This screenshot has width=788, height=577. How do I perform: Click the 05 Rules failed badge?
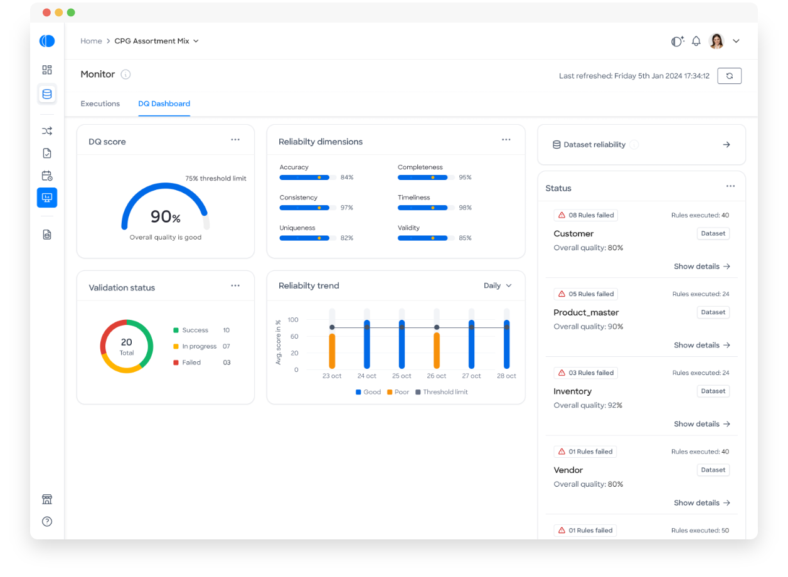pos(586,294)
